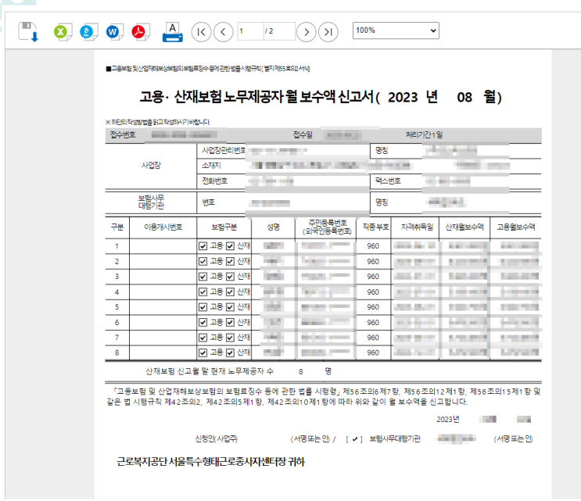Export the report to Word

(x=114, y=32)
